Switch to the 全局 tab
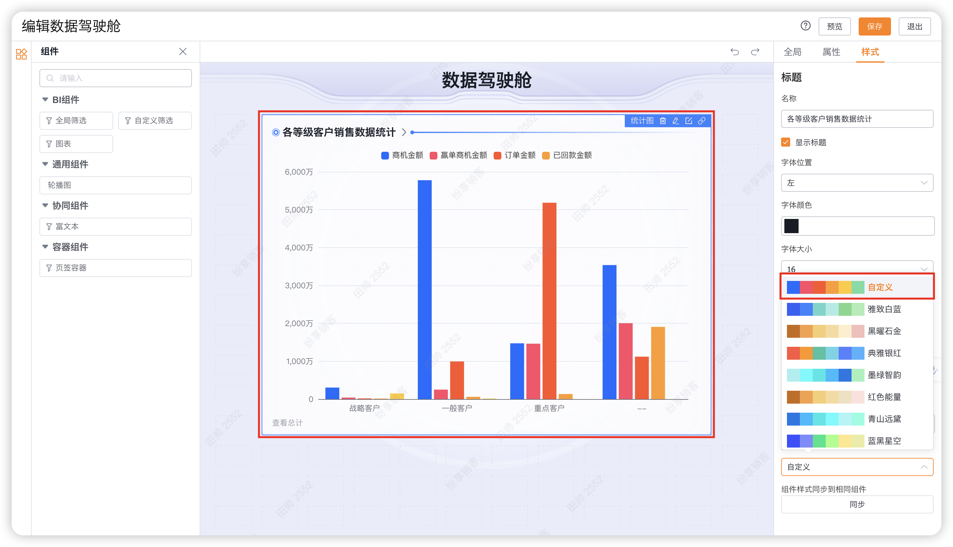953x547 pixels. (792, 52)
